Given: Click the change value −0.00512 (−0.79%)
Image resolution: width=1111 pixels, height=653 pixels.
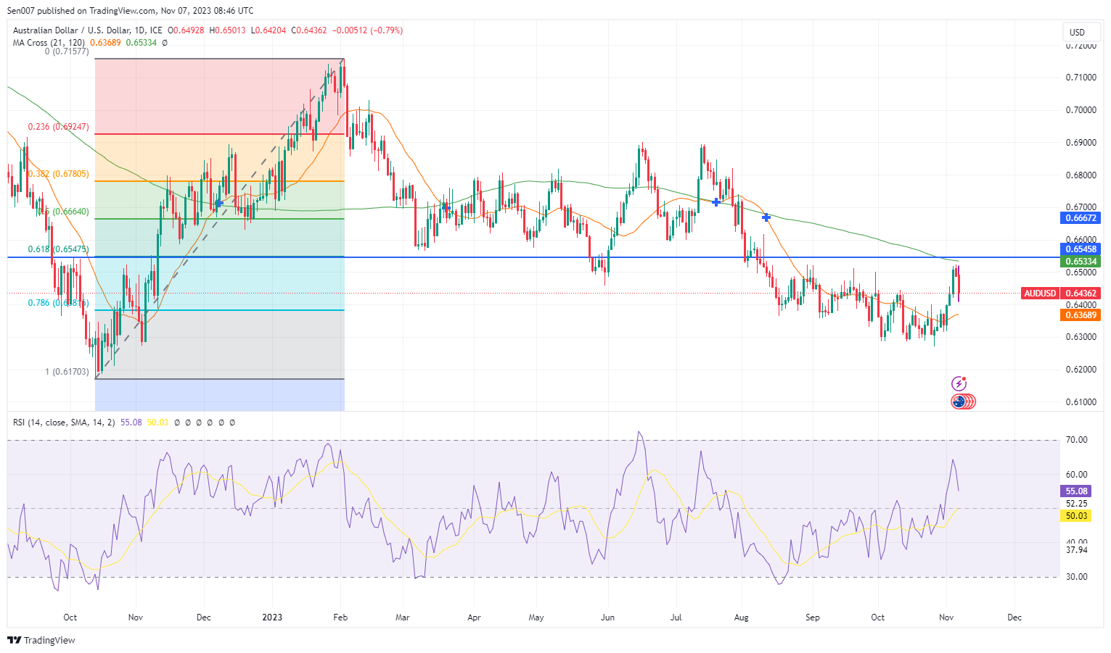Looking at the screenshot, I should tap(366, 30).
